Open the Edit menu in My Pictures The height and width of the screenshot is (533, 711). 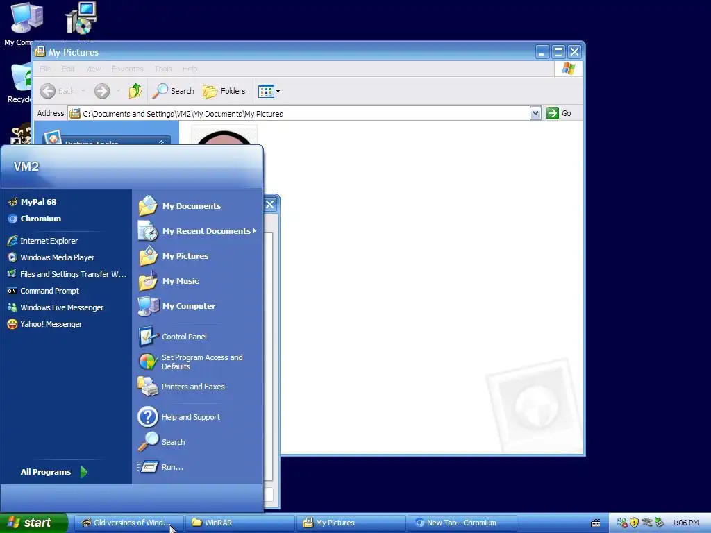[x=68, y=69]
